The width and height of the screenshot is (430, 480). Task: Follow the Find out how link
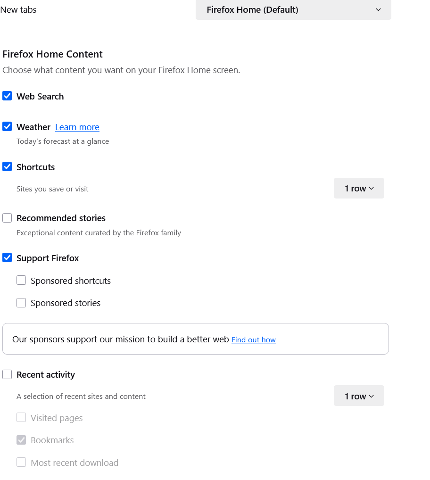point(254,340)
